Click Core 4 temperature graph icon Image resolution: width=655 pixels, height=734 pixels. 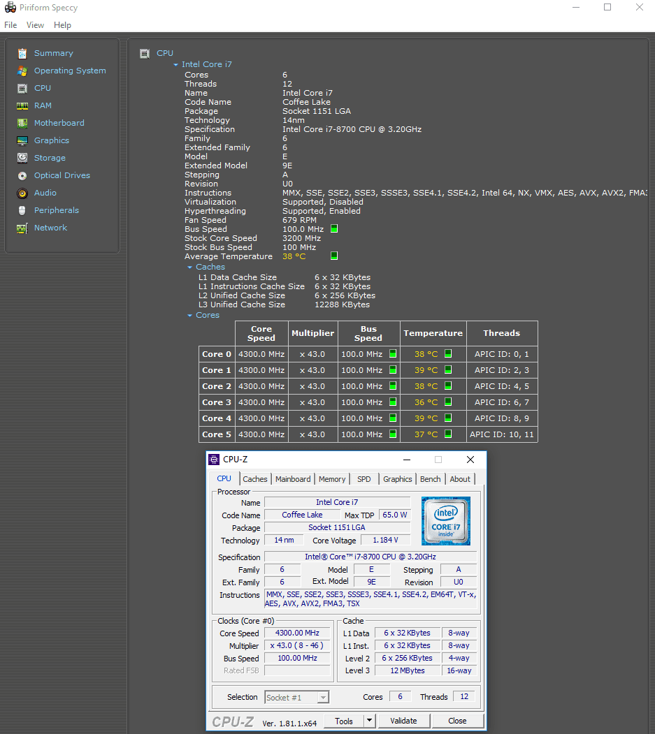448,418
